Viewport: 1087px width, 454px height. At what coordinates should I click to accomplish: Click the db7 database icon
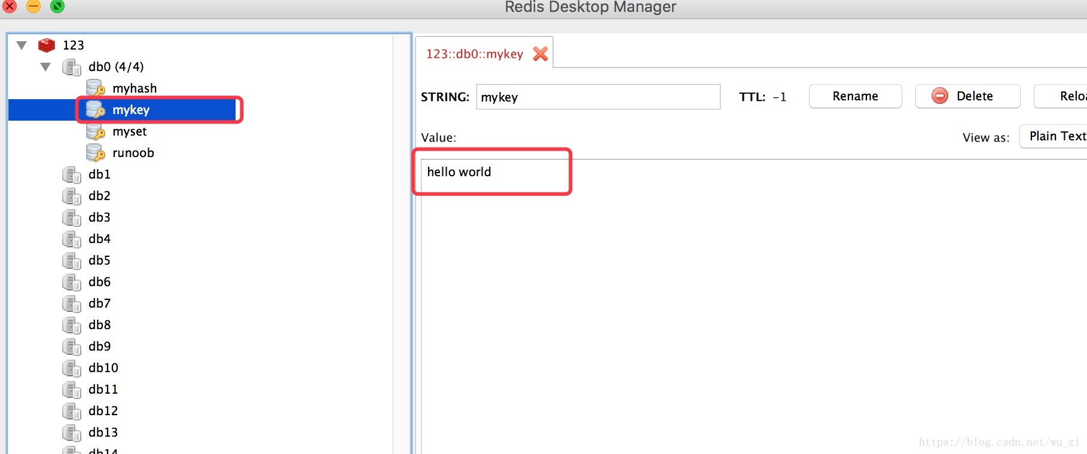[x=72, y=303]
